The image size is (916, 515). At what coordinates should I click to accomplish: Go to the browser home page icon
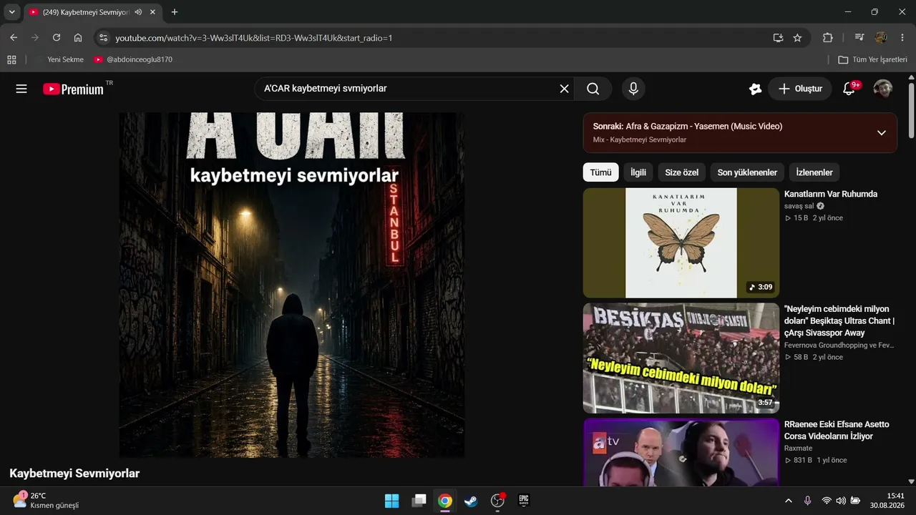[x=78, y=38]
